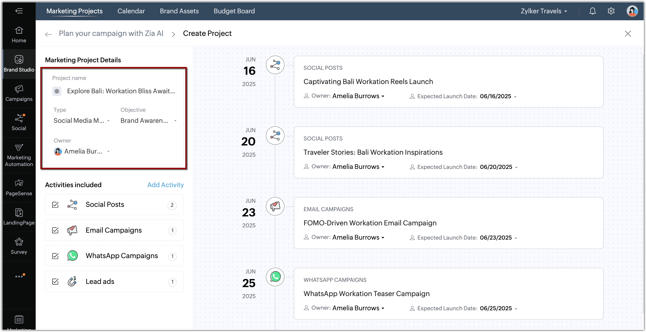Viewport: 646px width, 332px height.
Task: Click the project color swatch beside the name
Action: click(57, 91)
